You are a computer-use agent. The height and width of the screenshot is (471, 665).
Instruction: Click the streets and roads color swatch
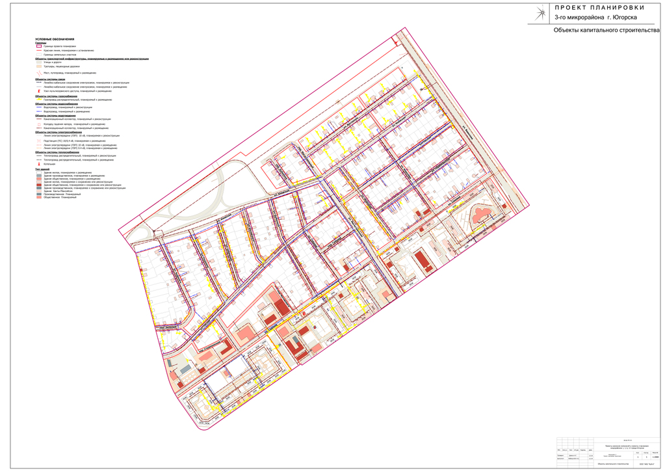click(38, 62)
